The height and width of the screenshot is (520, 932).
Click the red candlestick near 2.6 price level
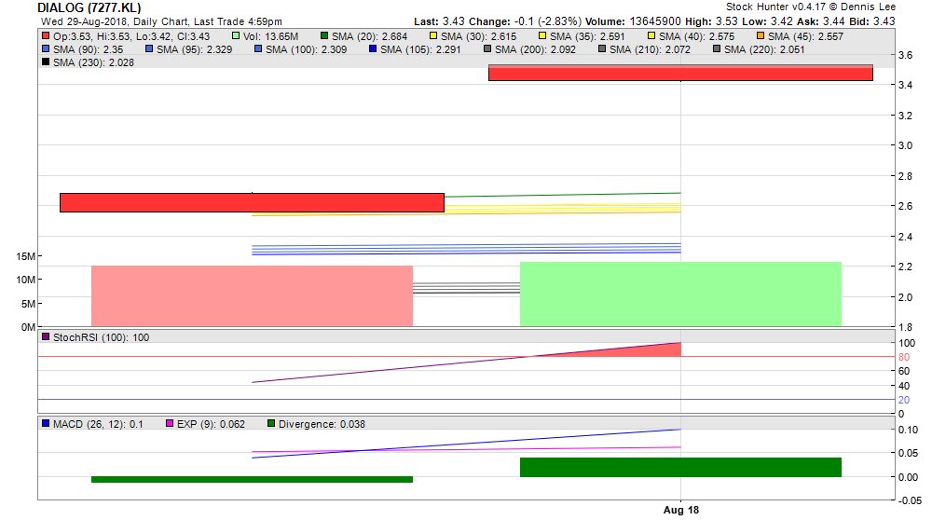pos(252,202)
